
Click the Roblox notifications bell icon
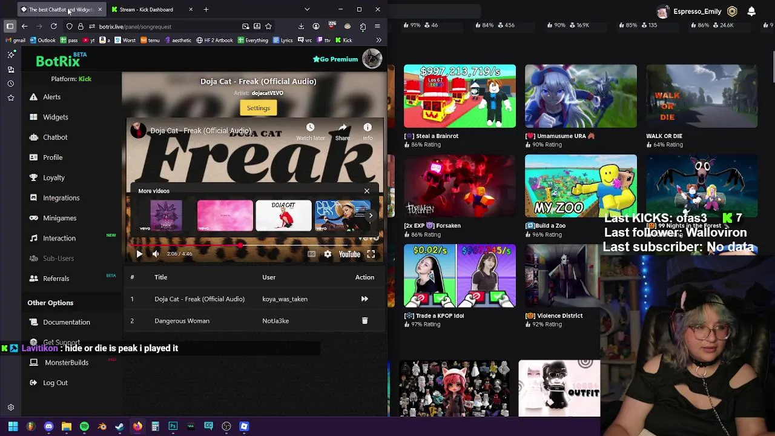[751, 12]
